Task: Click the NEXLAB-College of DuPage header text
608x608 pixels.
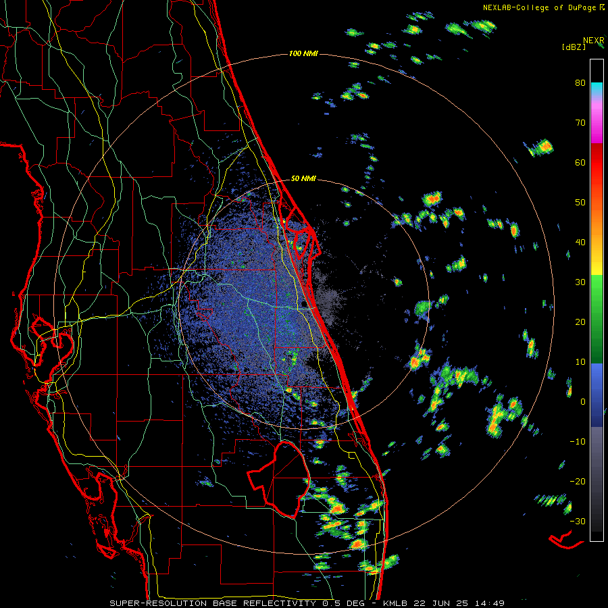Action: [x=543, y=7]
